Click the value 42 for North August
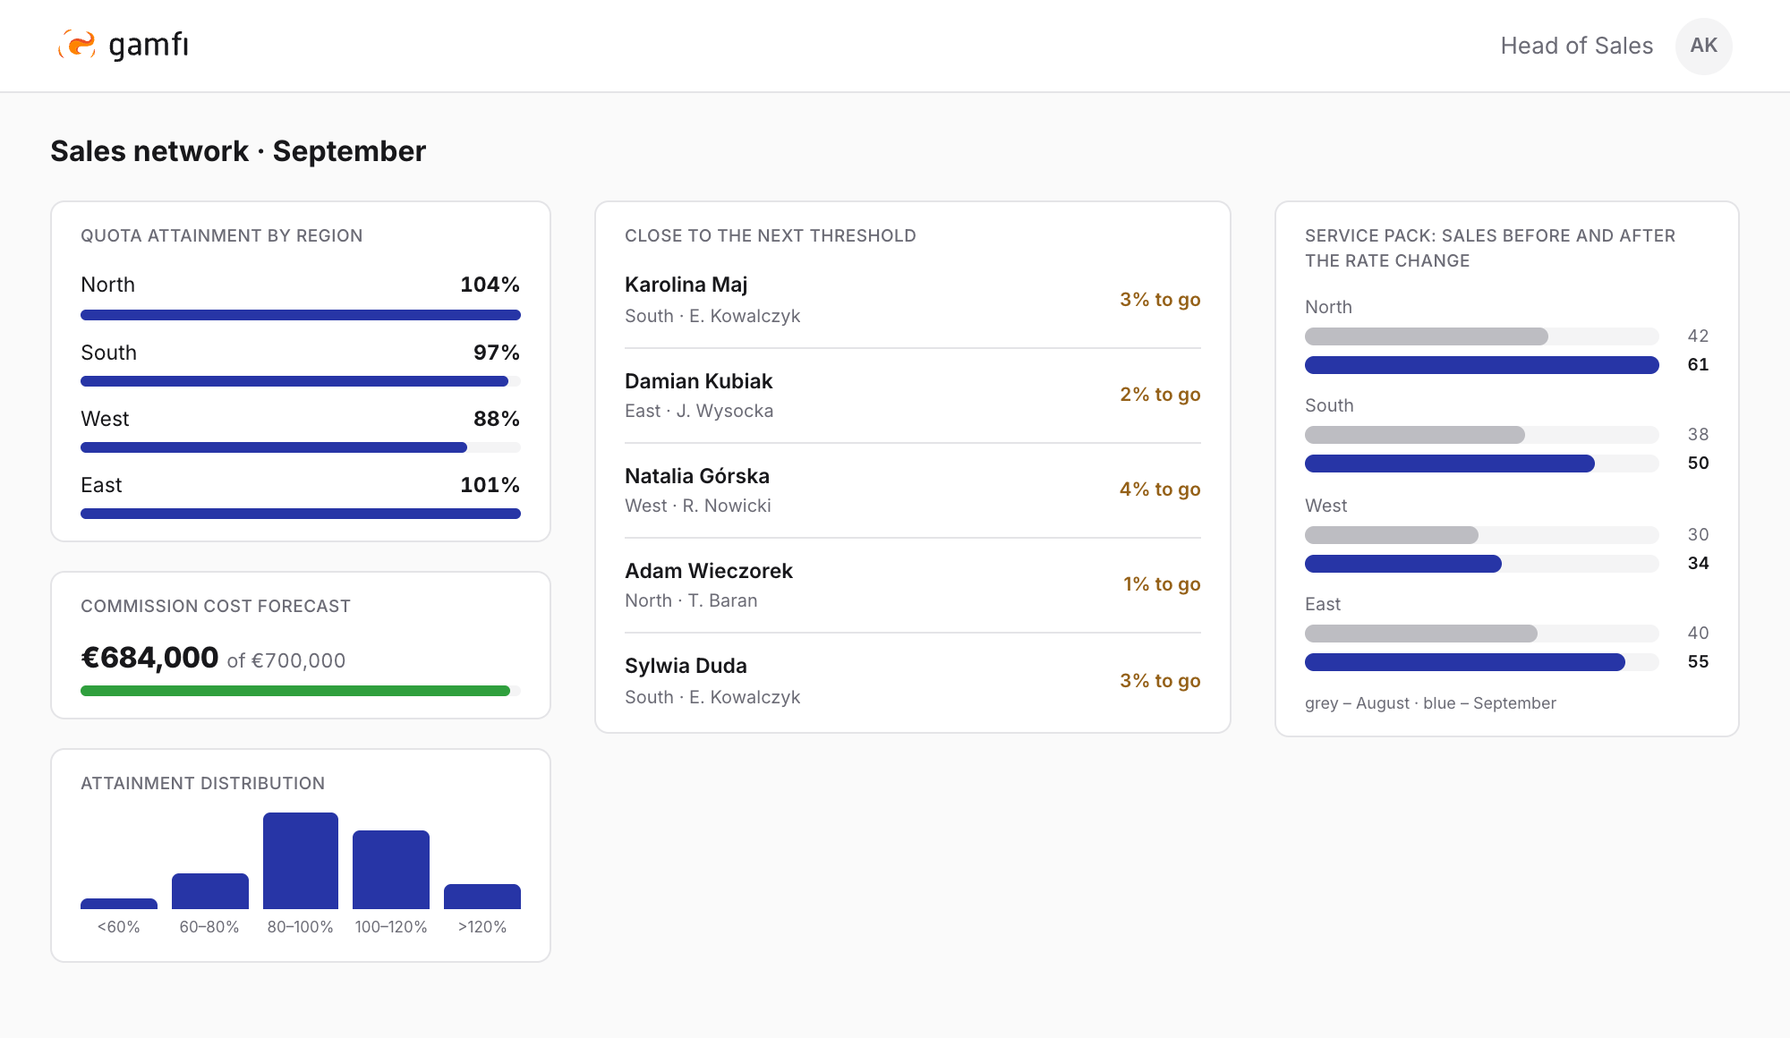The height and width of the screenshot is (1038, 1790). coord(1698,336)
